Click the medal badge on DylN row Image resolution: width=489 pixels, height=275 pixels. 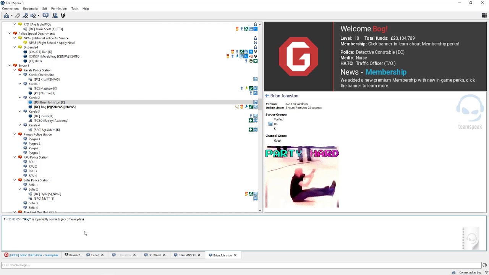(x=246, y=194)
